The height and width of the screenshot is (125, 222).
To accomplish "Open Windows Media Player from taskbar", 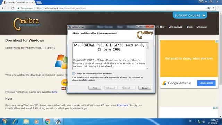I will coord(36,122).
